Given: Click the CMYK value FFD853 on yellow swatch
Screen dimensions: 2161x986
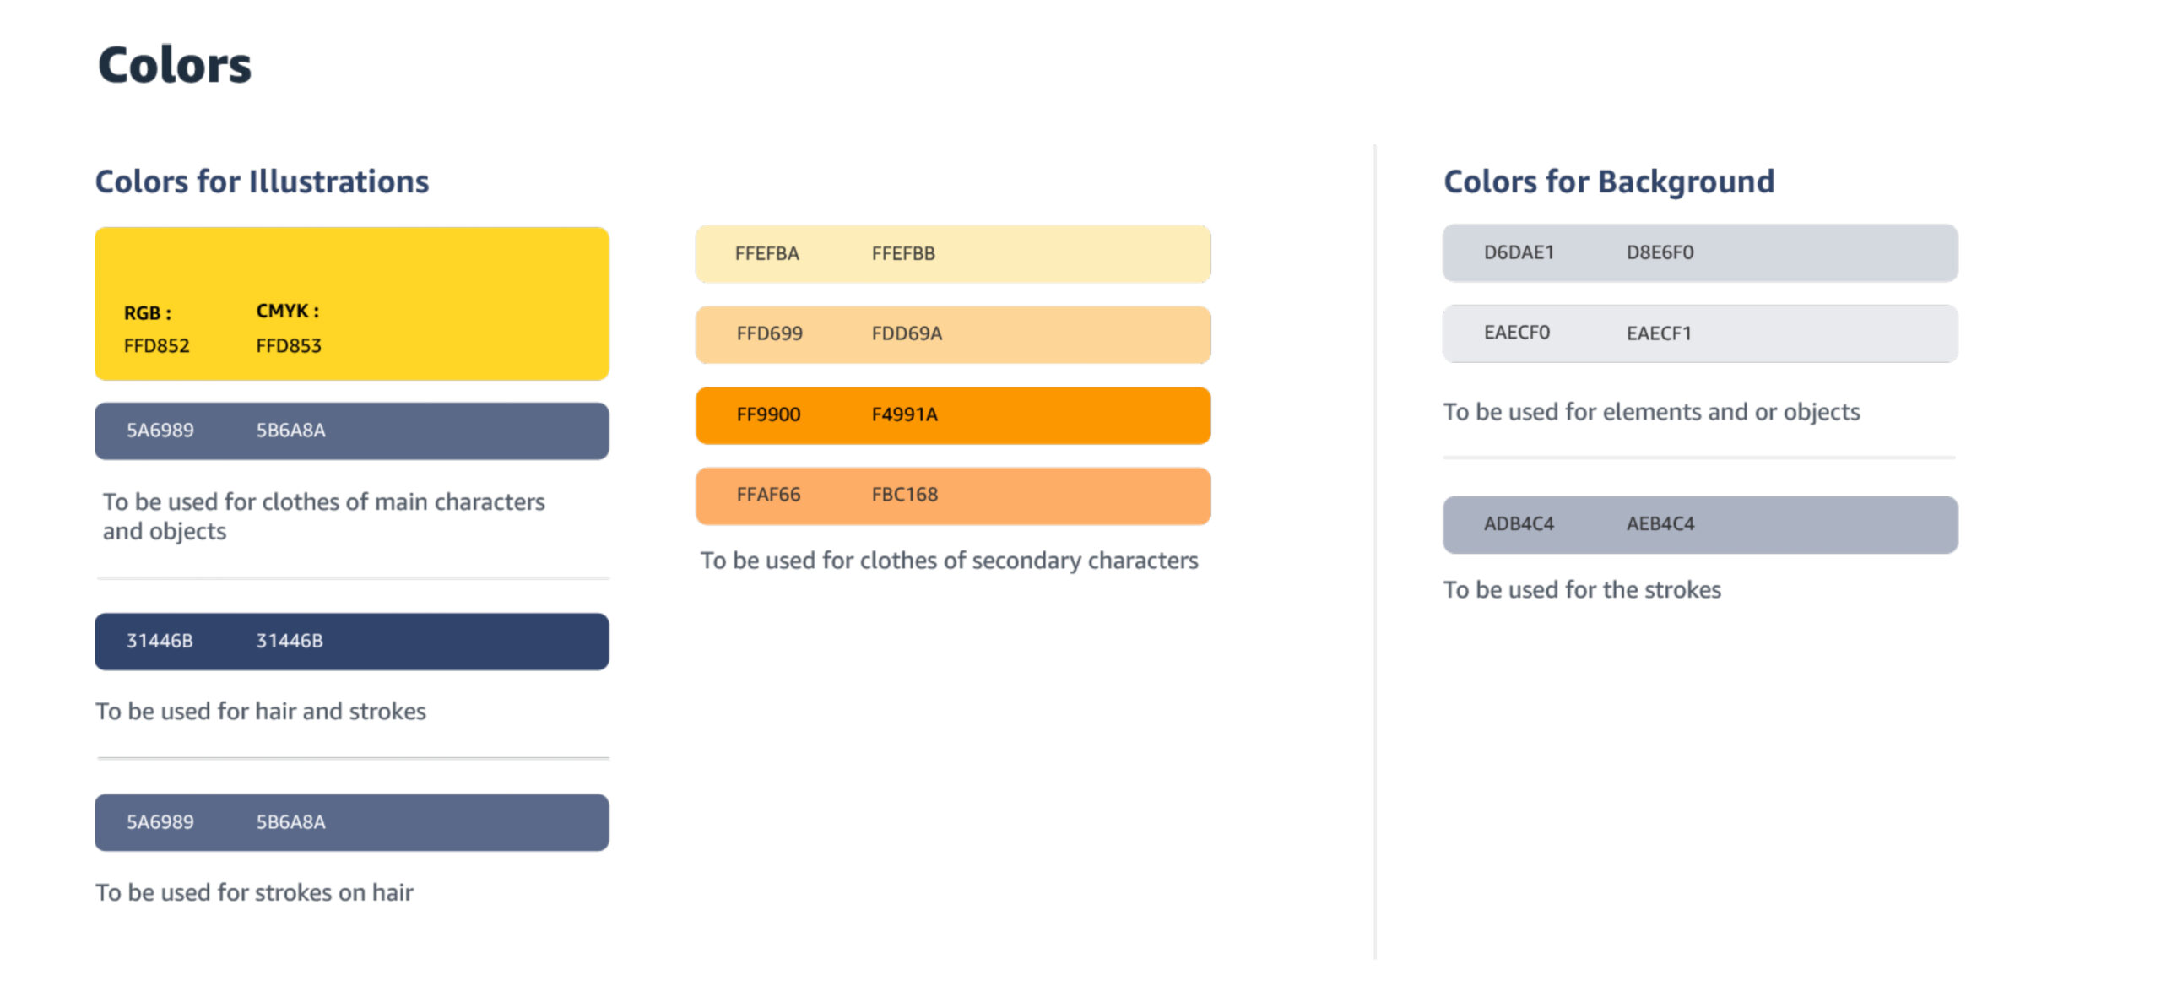Looking at the screenshot, I should (289, 346).
